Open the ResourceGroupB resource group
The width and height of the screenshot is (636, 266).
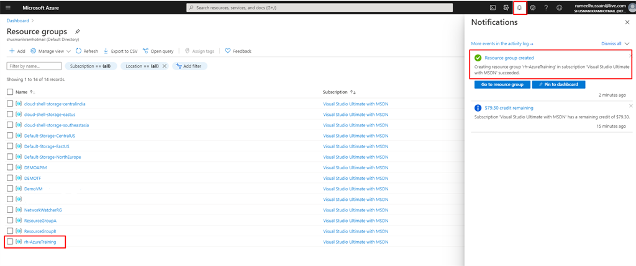point(40,231)
